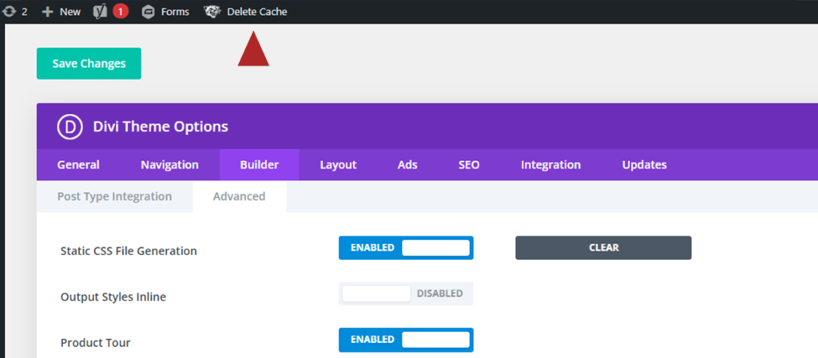
Task: Click the cheetah cache icon
Action: 212,11
